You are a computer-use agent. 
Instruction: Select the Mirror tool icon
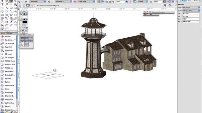(7, 22)
